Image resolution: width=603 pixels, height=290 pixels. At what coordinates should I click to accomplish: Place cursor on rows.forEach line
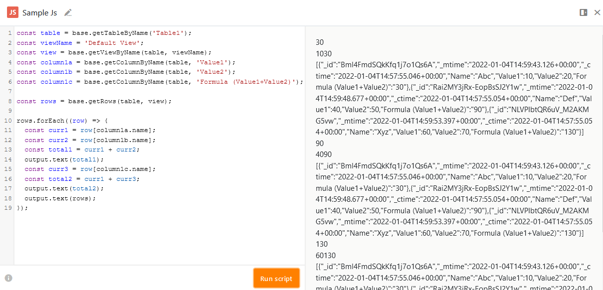[x=62, y=121]
